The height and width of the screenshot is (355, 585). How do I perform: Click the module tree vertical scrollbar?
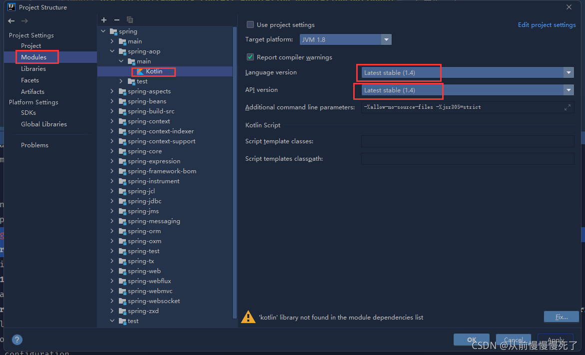click(235, 172)
